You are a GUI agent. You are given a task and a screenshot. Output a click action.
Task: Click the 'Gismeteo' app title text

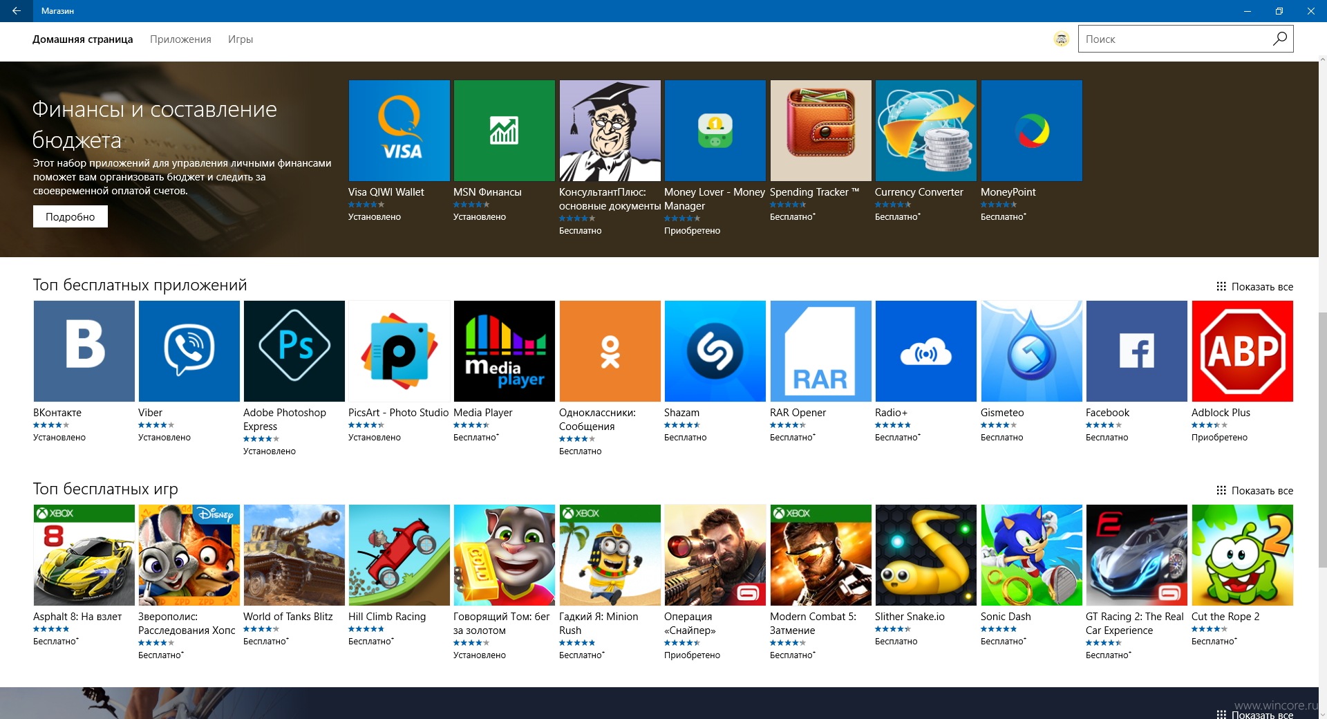1002,413
